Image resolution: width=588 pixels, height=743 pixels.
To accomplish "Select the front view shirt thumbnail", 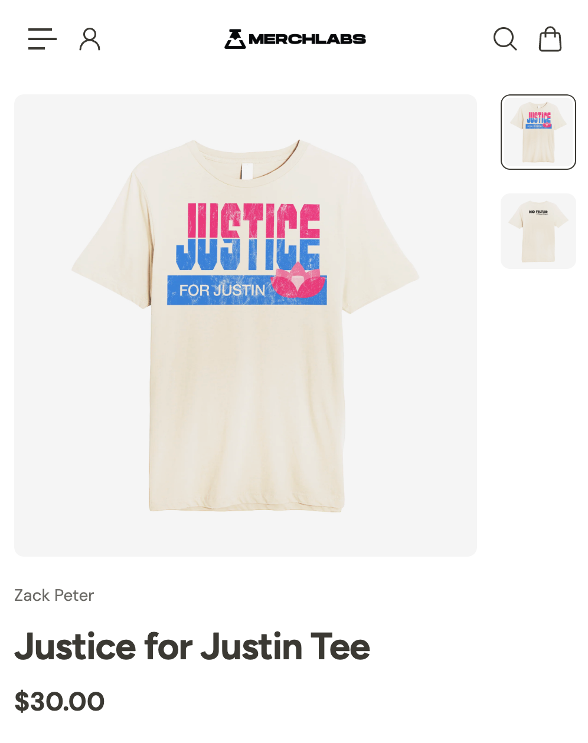I will pyautogui.click(x=538, y=132).
